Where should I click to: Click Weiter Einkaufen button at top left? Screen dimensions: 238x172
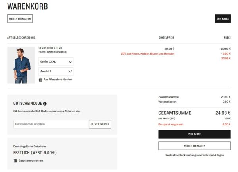click(x=19, y=18)
